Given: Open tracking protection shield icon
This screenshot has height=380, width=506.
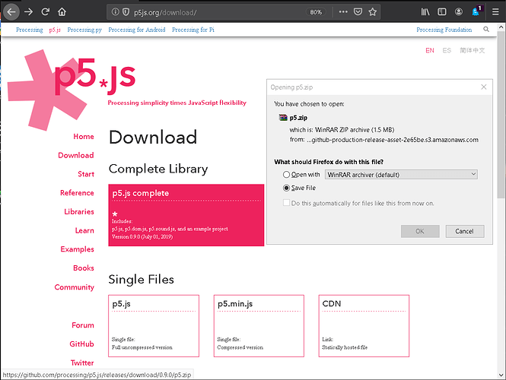Looking at the screenshot, I should click(126, 12).
